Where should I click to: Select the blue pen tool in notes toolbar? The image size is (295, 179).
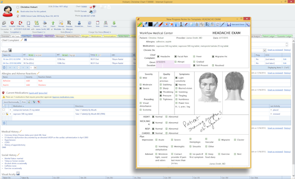point(145,24)
